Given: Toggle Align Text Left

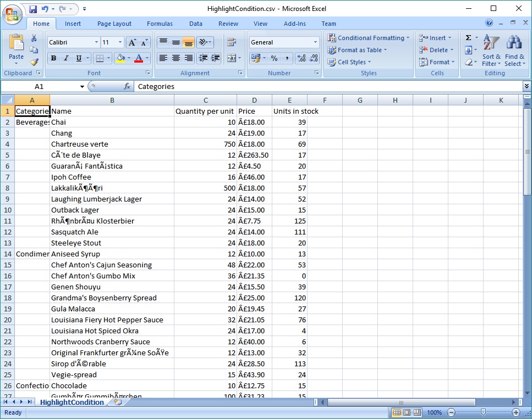Looking at the screenshot, I should (163, 58).
